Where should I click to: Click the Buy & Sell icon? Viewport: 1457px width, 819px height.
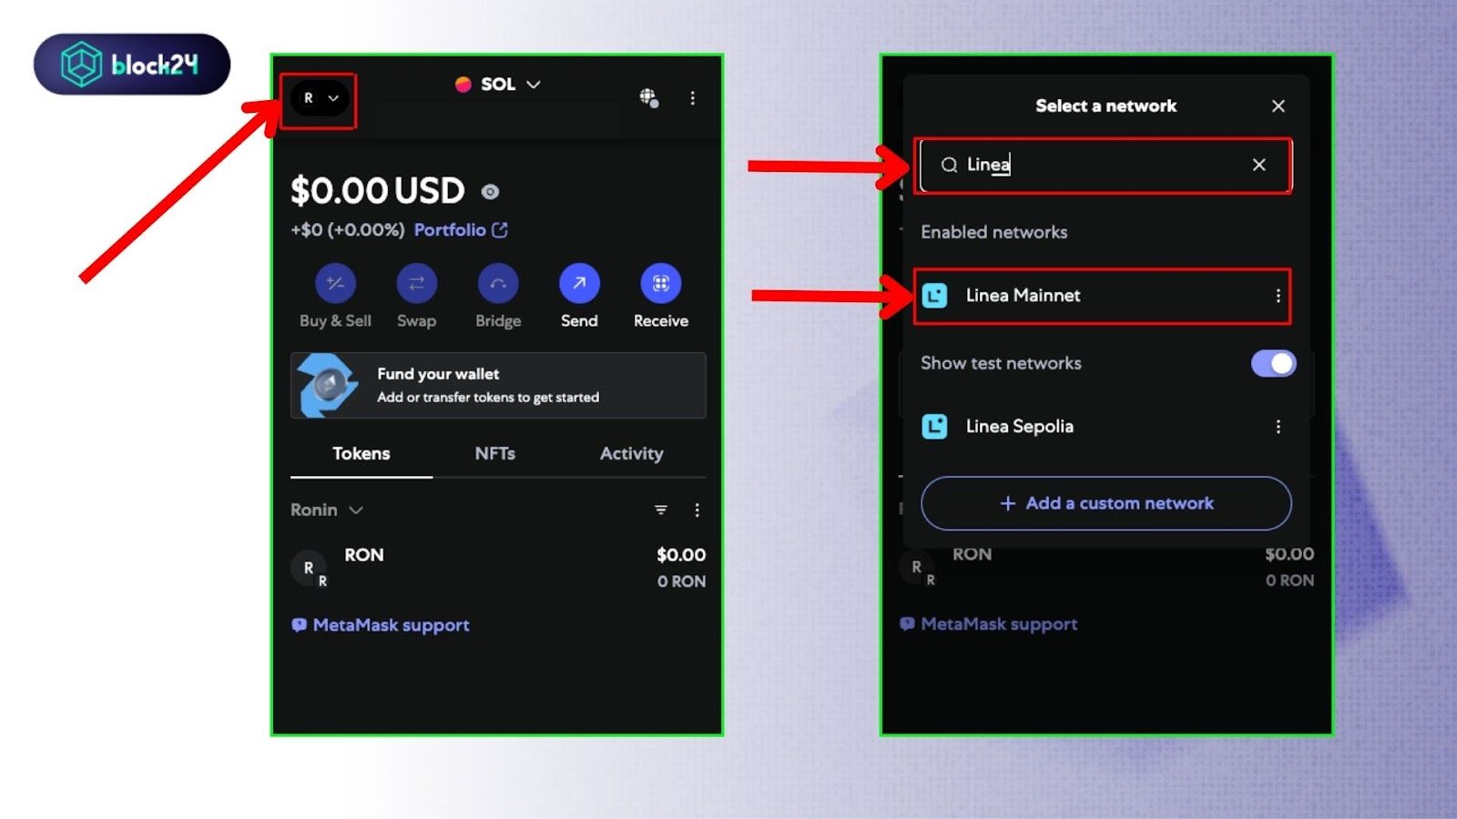(x=335, y=283)
